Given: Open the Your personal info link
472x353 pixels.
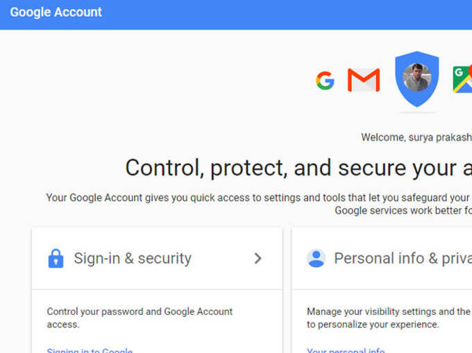Looking at the screenshot, I should pyautogui.click(x=346, y=350).
